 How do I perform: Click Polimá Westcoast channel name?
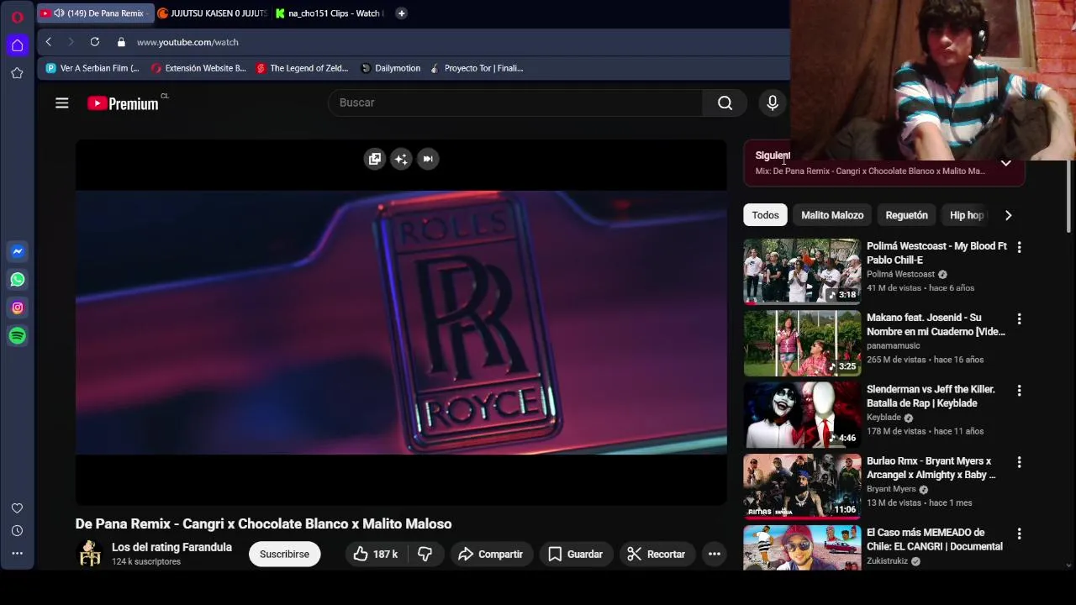(x=900, y=274)
